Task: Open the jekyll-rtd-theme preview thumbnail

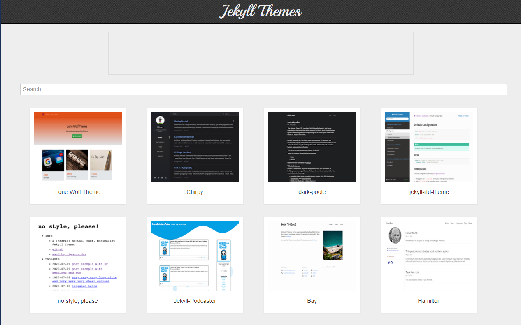Action: (x=429, y=146)
